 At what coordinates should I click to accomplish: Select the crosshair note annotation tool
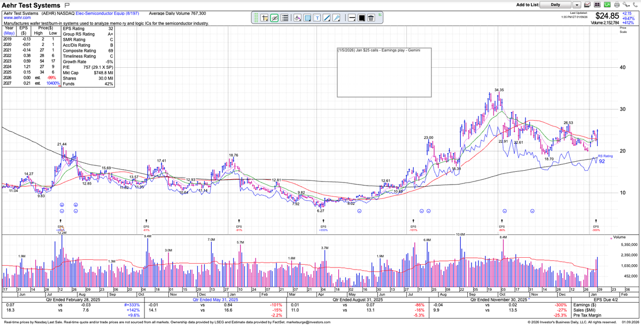tap(265, 18)
